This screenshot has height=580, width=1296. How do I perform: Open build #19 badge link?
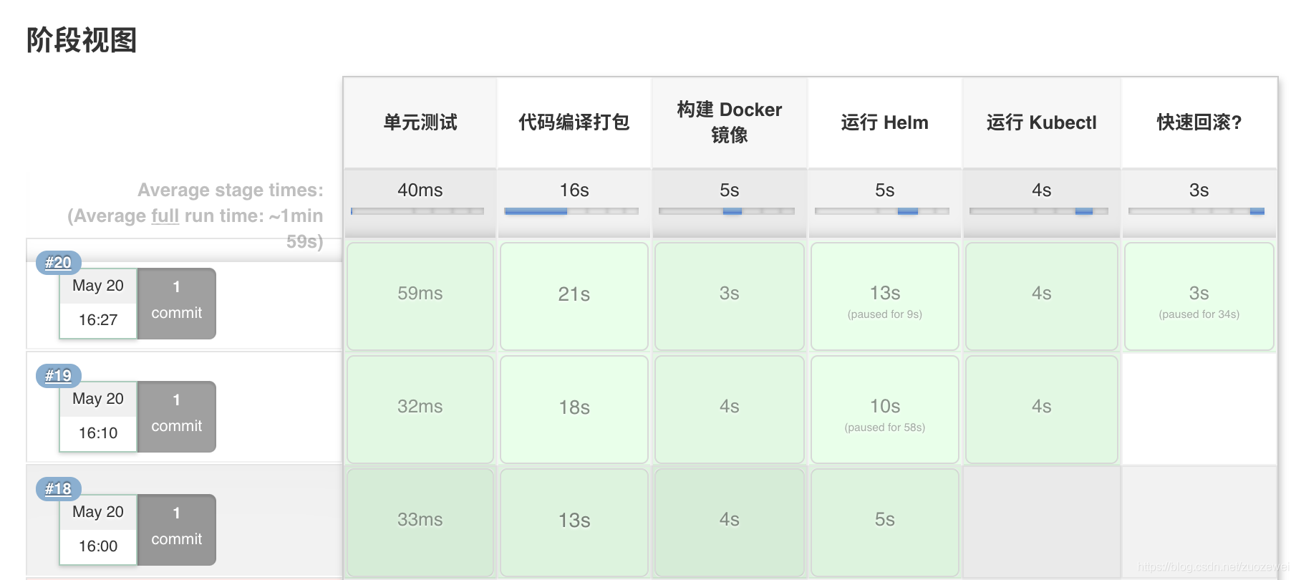pyautogui.click(x=58, y=376)
